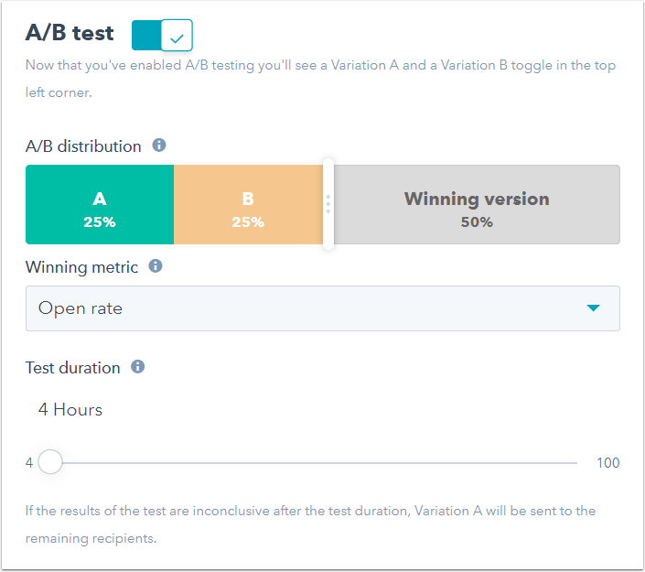The width and height of the screenshot is (645, 572).
Task: Click the A/B distribution label
Action: [83, 146]
